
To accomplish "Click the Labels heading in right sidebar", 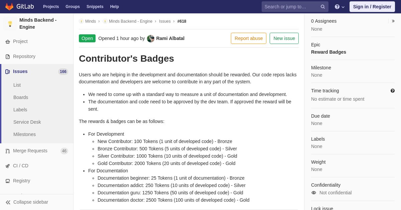I will pos(318,139).
